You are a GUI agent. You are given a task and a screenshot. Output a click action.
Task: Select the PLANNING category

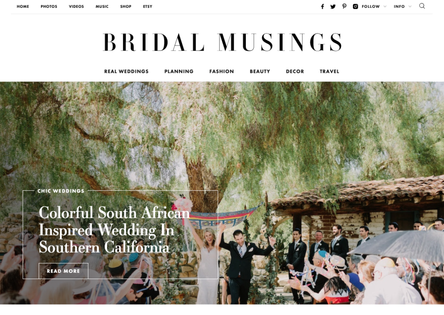[x=179, y=71]
